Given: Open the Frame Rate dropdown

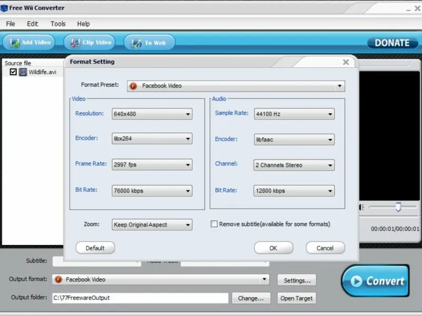Looking at the screenshot, I should click(x=152, y=164).
